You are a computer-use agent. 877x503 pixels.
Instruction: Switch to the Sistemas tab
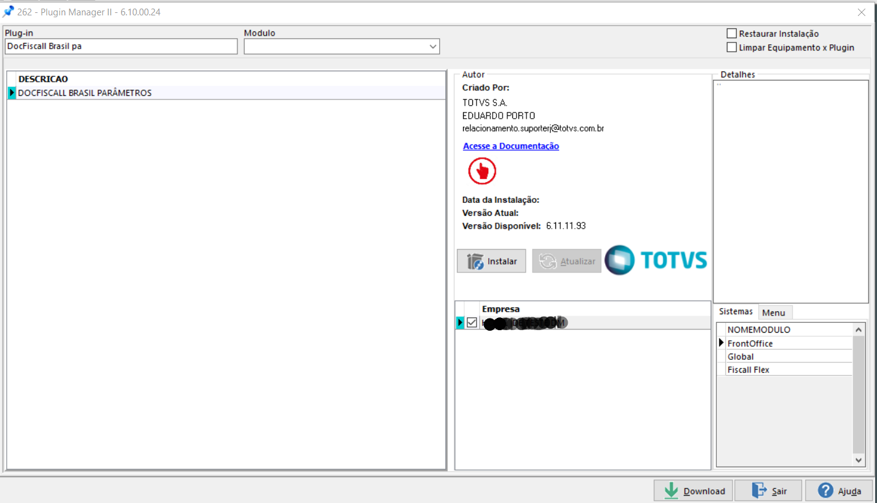tap(736, 312)
